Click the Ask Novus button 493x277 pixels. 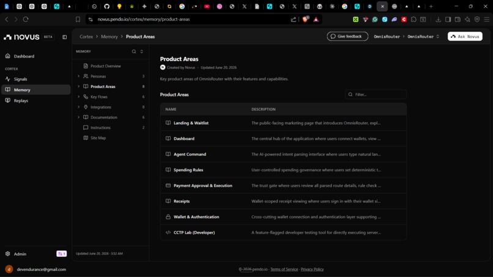click(x=465, y=37)
